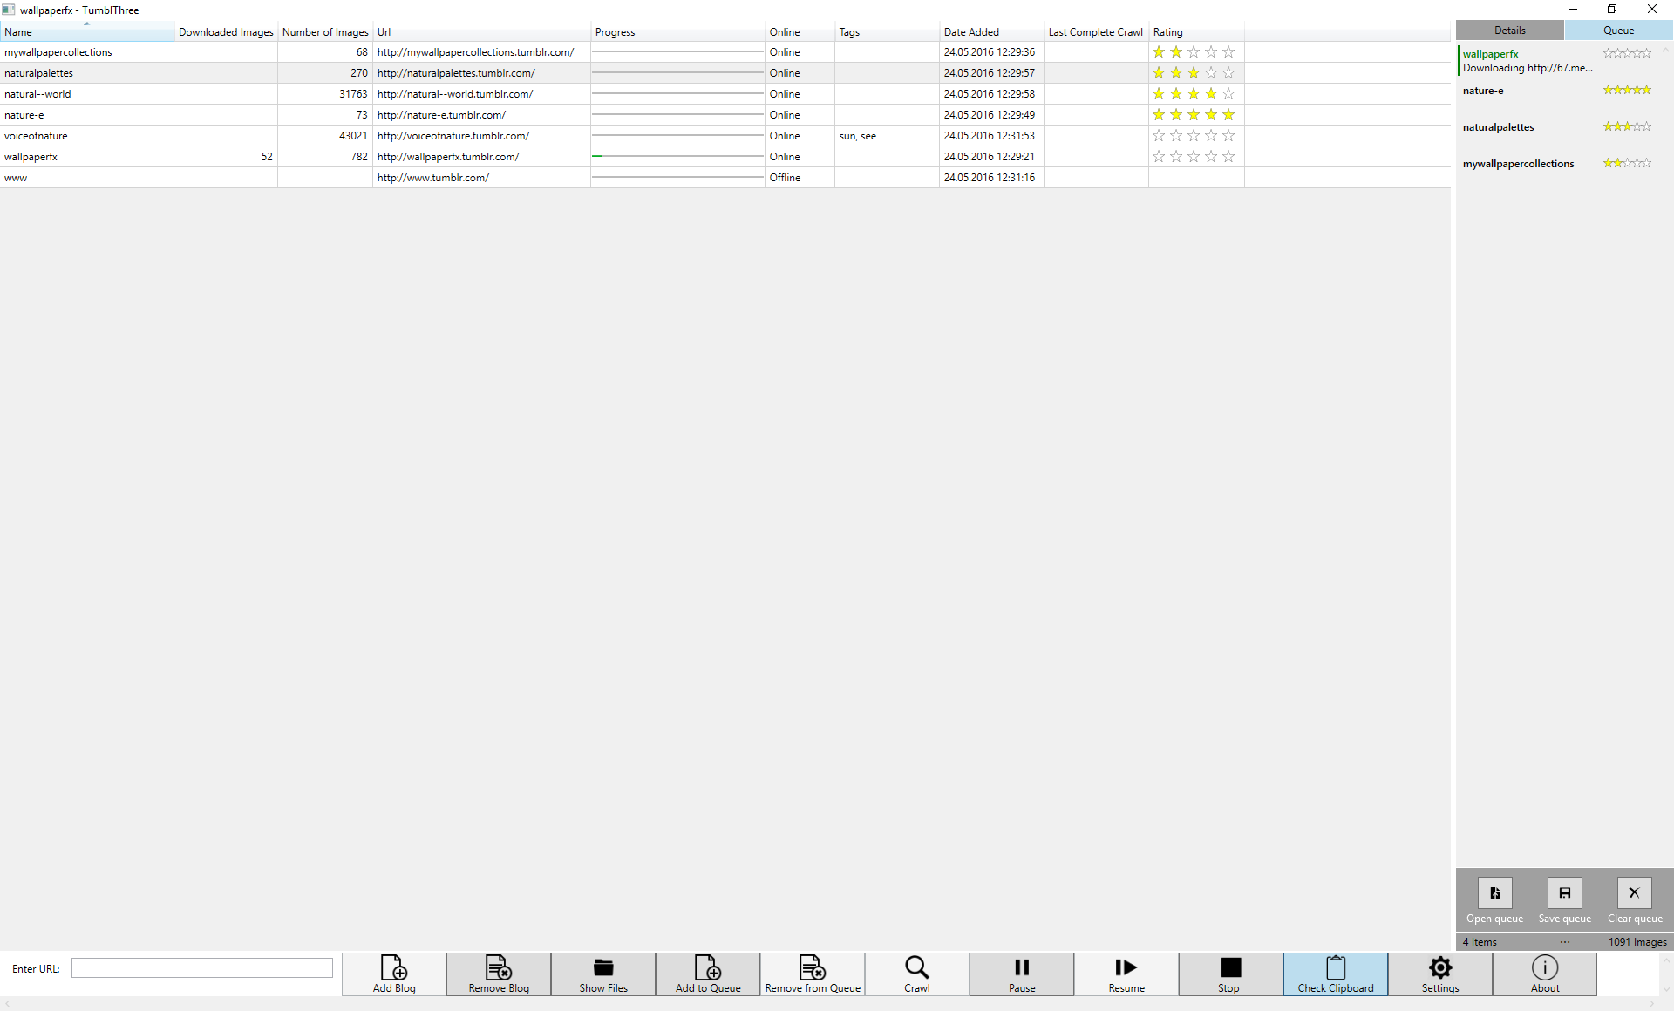Sort by Number of Images header

(x=325, y=32)
